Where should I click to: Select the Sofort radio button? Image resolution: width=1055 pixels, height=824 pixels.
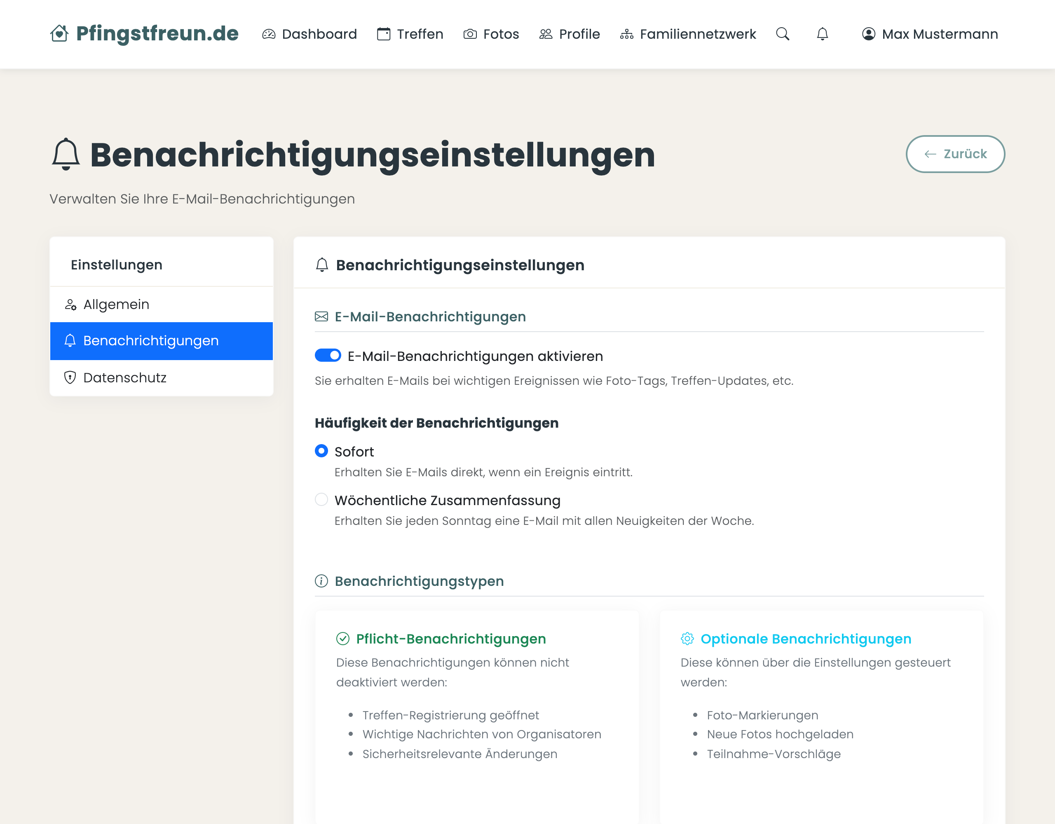321,451
